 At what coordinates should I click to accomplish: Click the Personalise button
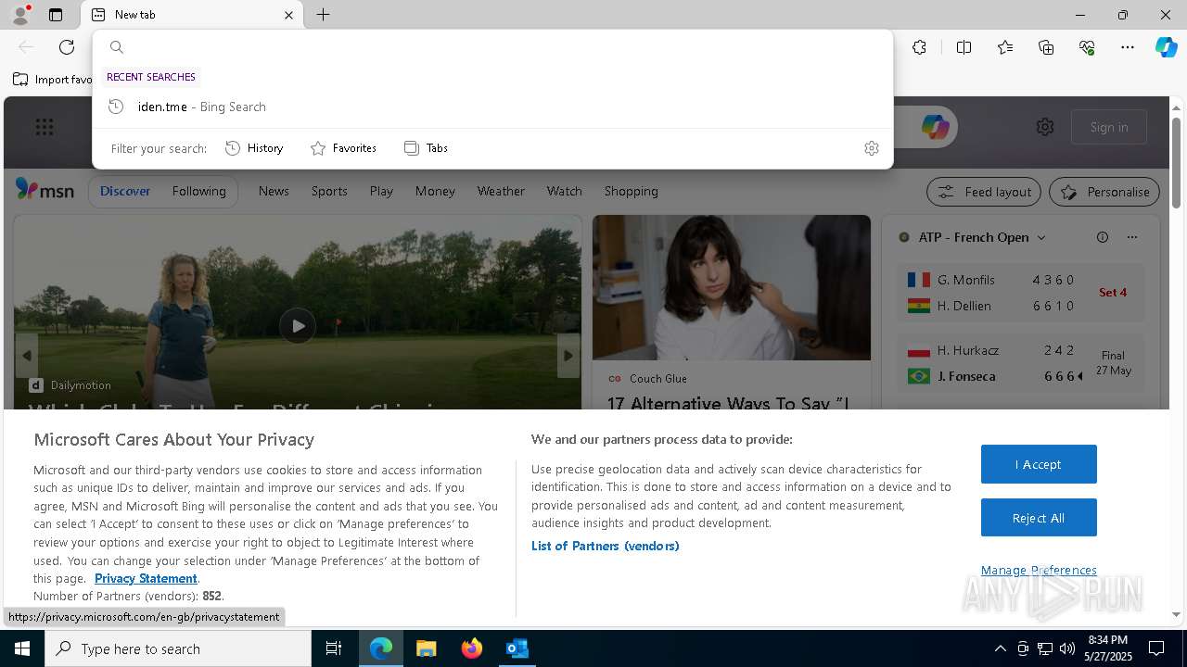1104,192
